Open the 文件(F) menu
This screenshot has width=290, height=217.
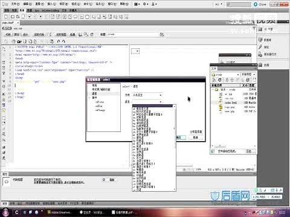pos(15,4)
